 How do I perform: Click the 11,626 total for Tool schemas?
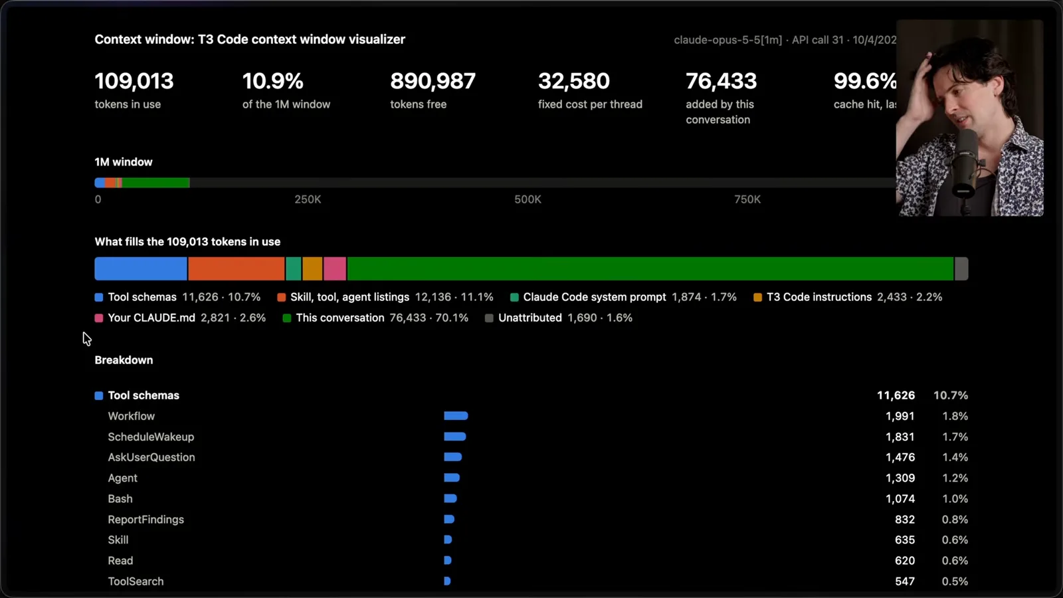(x=896, y=395)
